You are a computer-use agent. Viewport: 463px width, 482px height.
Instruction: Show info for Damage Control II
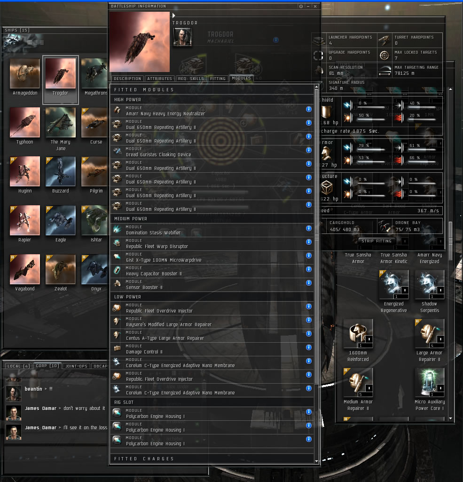pos(309,347)
